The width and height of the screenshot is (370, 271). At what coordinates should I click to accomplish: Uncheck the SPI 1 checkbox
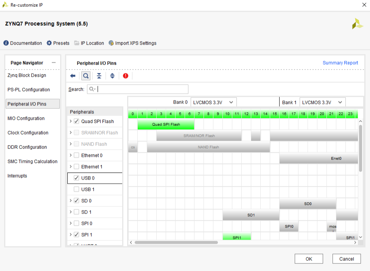pyautogui.click(x=76, y=234)
